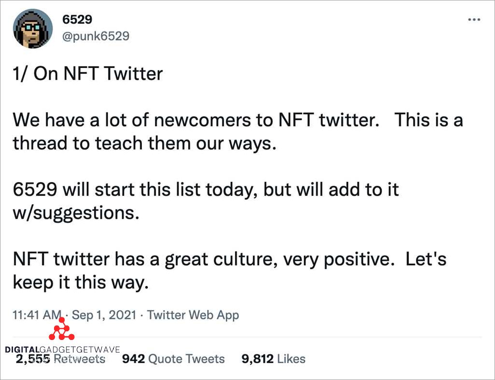Screen dimensions: 495x380
Task: Click the DIGITALGADGETGETWAVE watermark text
Action: 62,350
